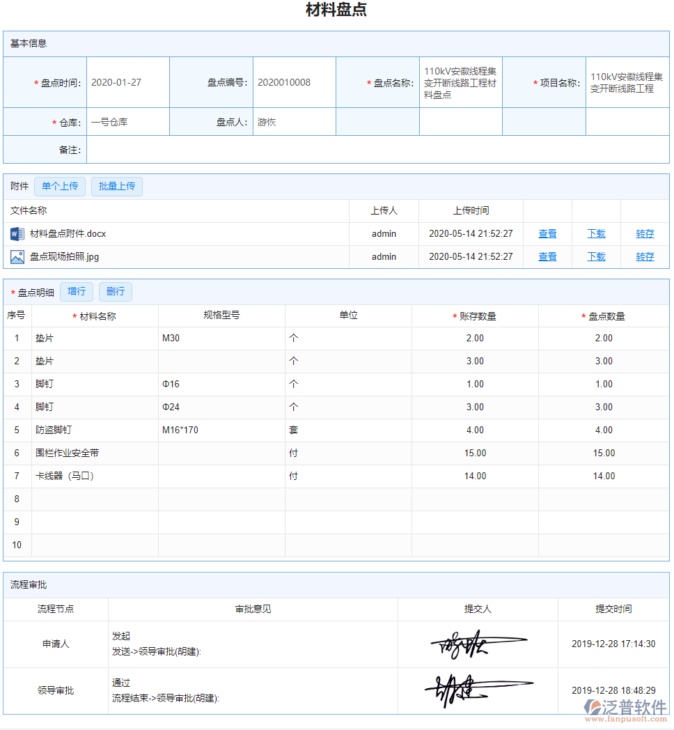Click 转存 for 盘点现场拍照.jpg
674x730 pixels.
(x=645, y=257)
